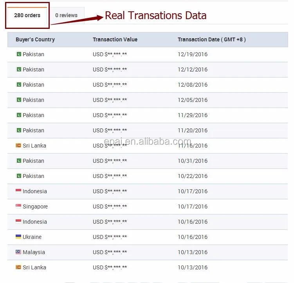Click the date 12/19/2016
Viewport: 294px width, 283px height.
coord(193,54)
